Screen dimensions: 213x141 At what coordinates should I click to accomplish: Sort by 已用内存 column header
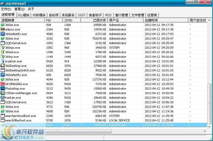(94, 20)
